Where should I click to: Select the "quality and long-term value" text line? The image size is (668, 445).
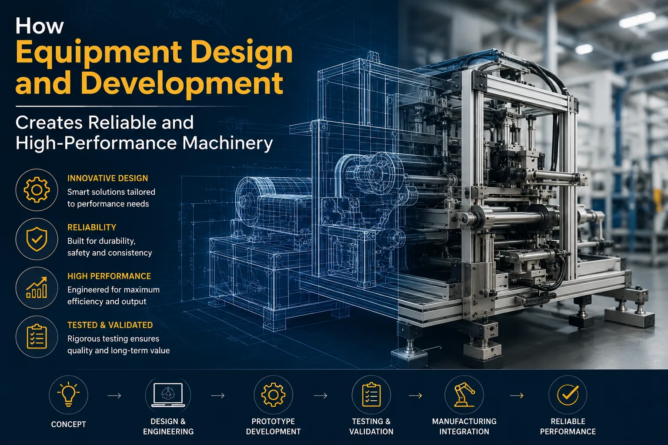click(x=119, y=351)
